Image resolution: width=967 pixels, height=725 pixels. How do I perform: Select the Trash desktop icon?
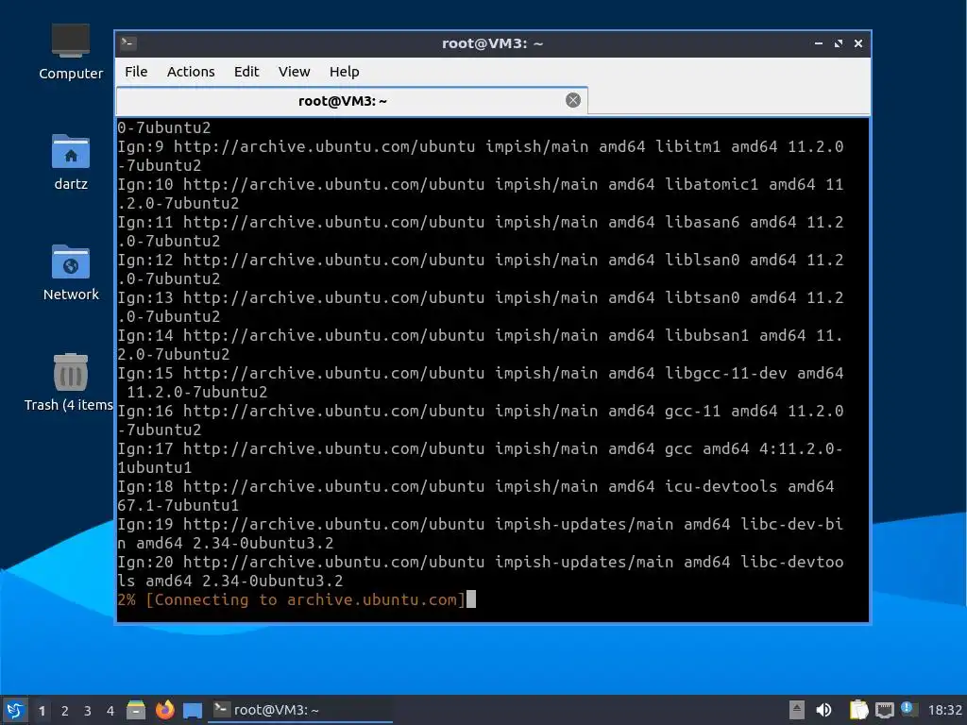pos(69,383)
